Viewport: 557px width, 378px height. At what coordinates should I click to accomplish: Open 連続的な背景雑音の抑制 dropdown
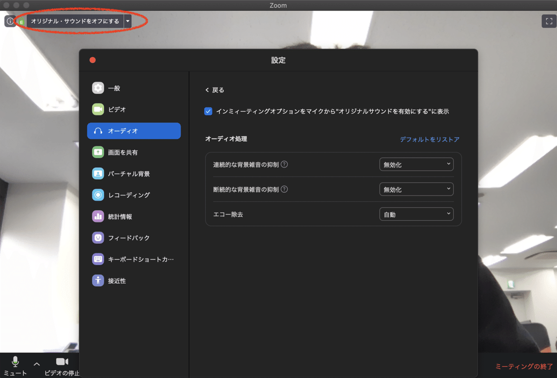tap(416, 164)
